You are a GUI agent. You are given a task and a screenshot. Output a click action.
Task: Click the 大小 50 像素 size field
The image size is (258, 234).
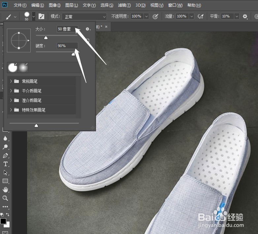(x=67, y=29)
